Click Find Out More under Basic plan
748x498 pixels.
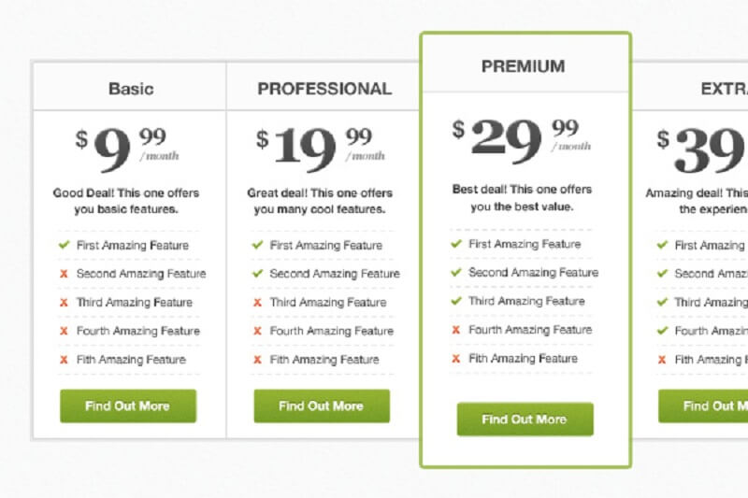click(128, 406)
